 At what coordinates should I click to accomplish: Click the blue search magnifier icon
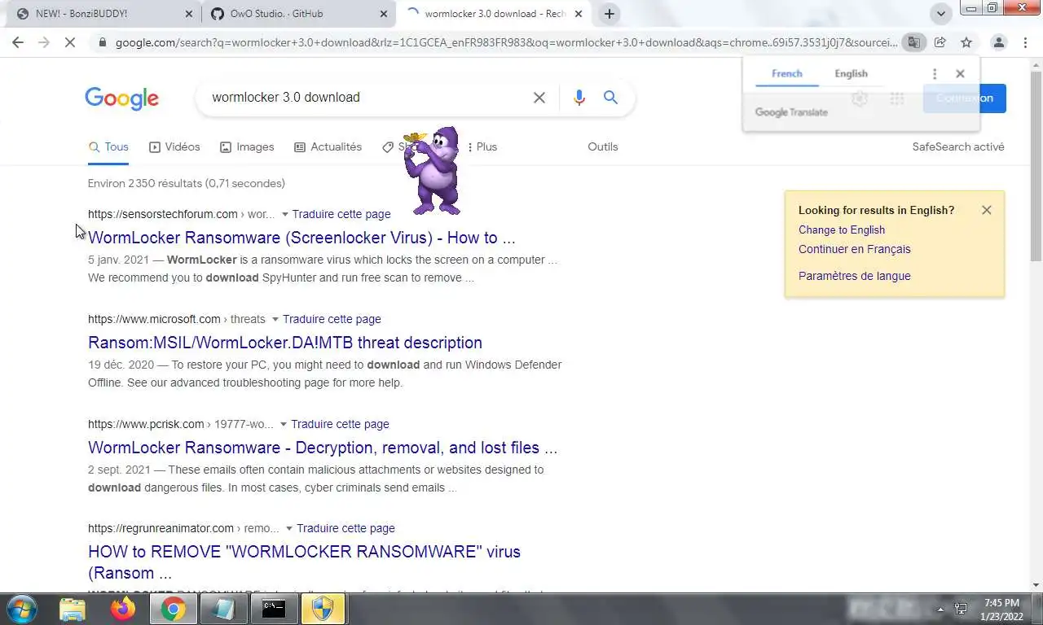pyautogui.click(x=610, y=98)
